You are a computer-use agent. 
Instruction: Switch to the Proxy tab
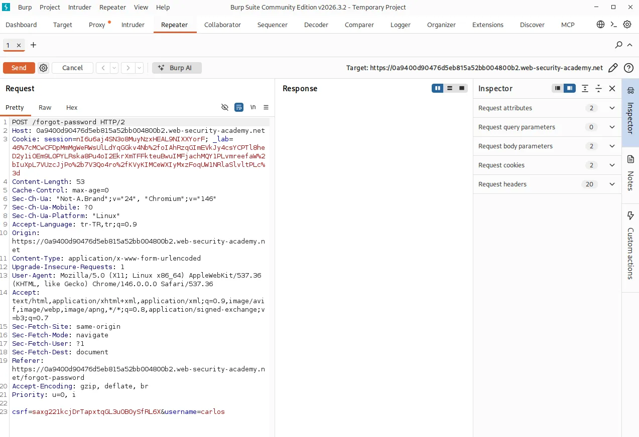tap(97, 25)
